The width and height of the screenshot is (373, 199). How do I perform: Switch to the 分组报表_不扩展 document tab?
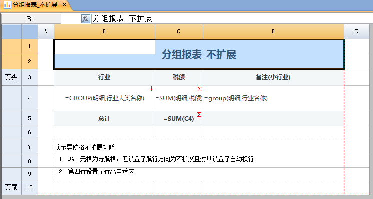(x=35, y=5)
